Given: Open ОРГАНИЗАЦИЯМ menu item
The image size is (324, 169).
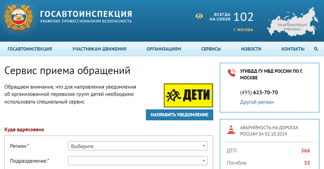Looking at the screenshot, I should coord(164,49).
